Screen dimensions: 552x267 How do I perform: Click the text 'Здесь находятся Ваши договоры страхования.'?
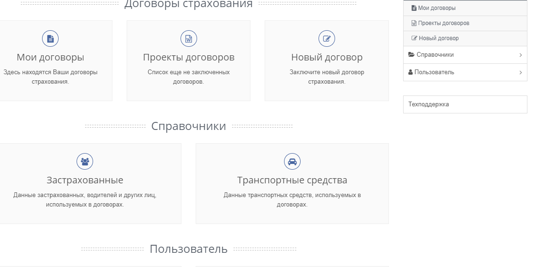pos(51,77)
